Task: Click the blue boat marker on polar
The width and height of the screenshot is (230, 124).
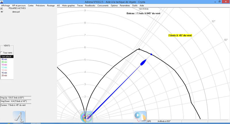Action: [143, 62]
